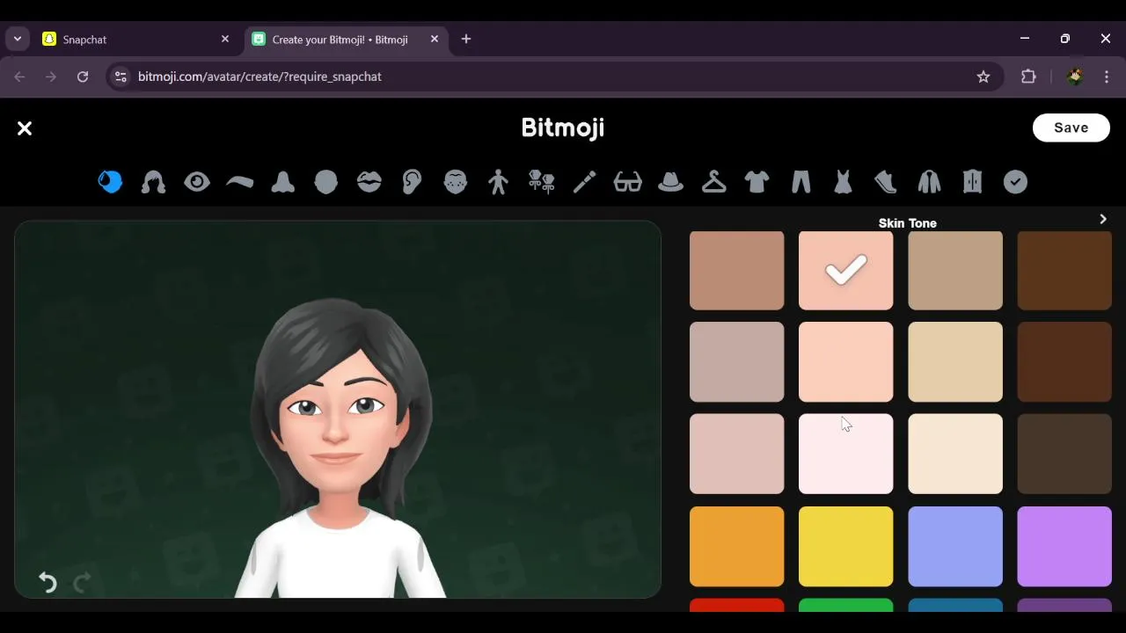Close the Bitmoji editor with X

pos(25,128)
